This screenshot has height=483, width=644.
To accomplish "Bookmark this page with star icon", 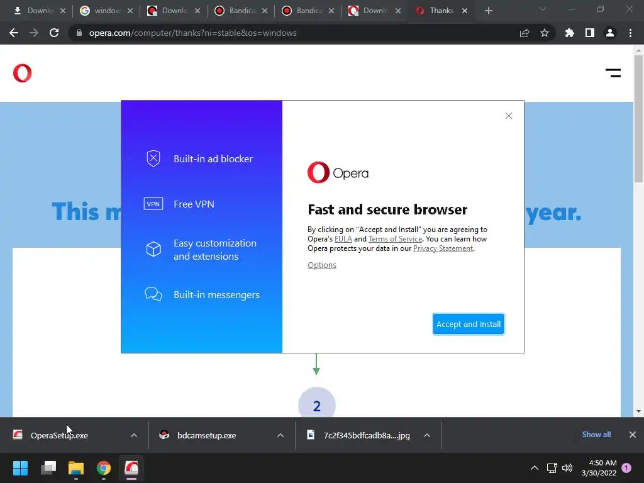I will (544, 33).
